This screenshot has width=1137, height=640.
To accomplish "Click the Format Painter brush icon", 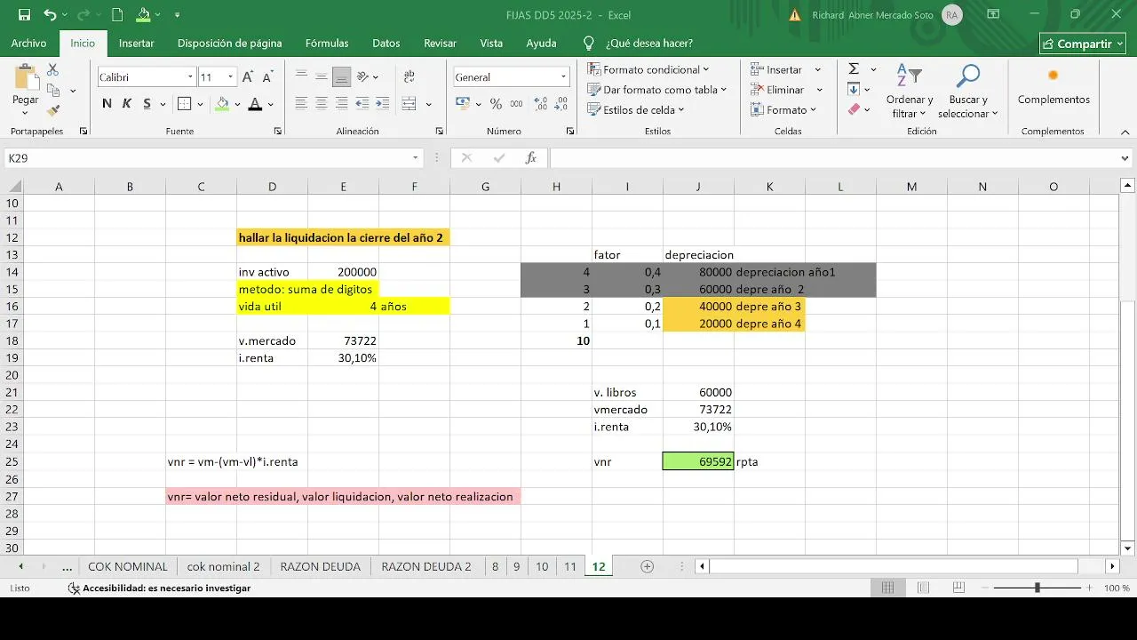I will click(x=52, y=111).
